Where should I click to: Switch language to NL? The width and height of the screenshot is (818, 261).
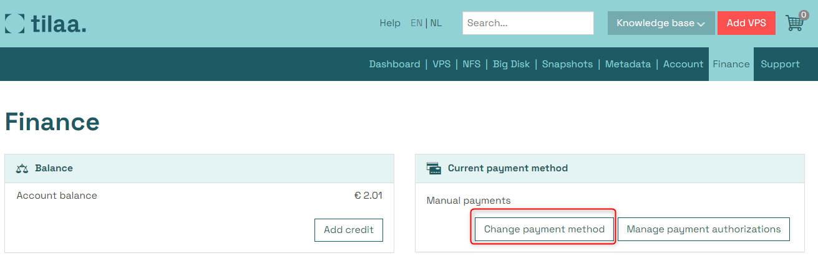point(436,23)
